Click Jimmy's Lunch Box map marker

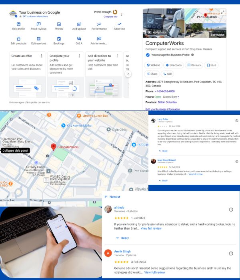point(79,116)
